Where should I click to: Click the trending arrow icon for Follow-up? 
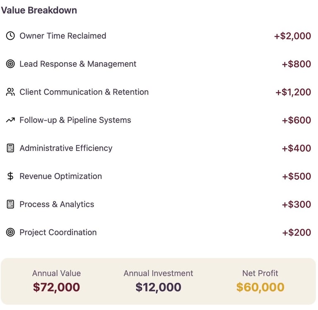(x=10, y=120)
